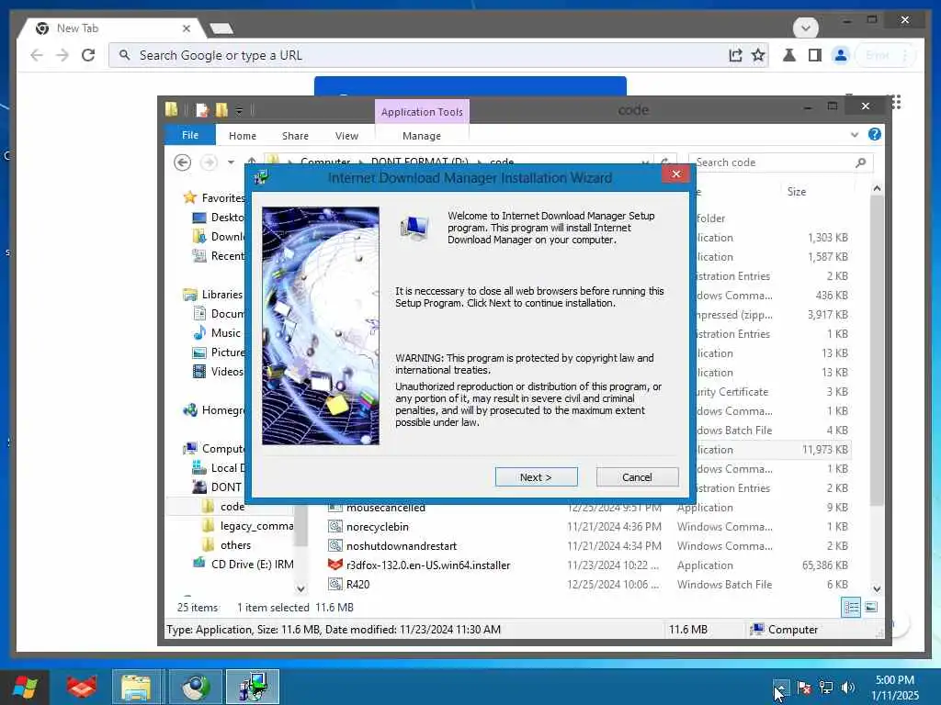Click the Chrome forward arrow
This screenshot has height=705, width=941.
click(x=62, y=55)
